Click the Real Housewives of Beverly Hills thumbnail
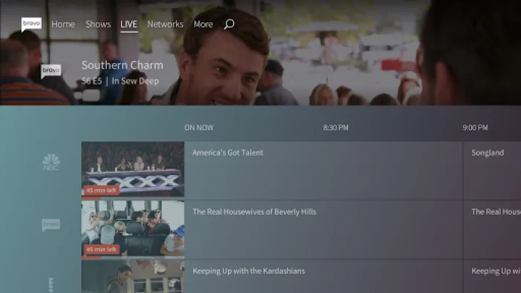This screenshot has width=521, height=293. (133, 228)
